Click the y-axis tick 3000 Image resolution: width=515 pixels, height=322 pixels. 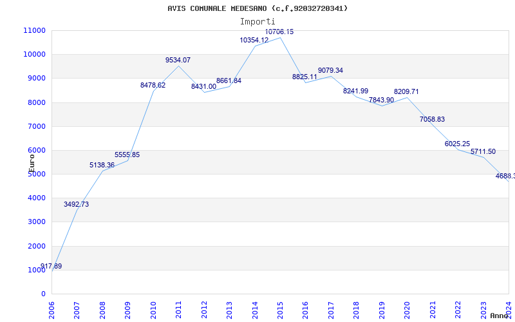[36, 222]
